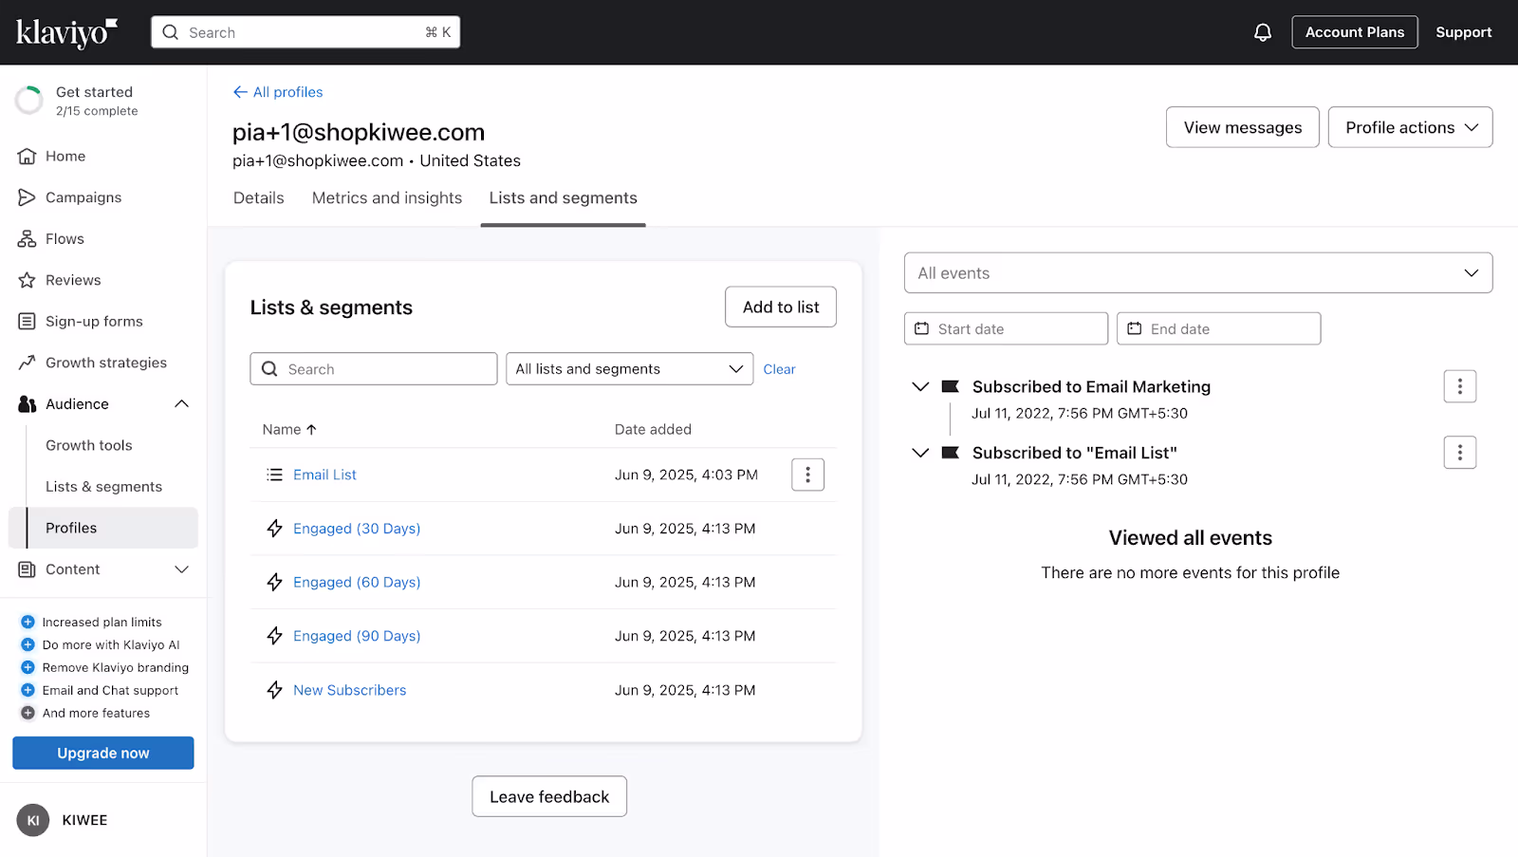1518x857 pixels.
Task: Open the New Subscribers segment link
Action: (349, 690)
